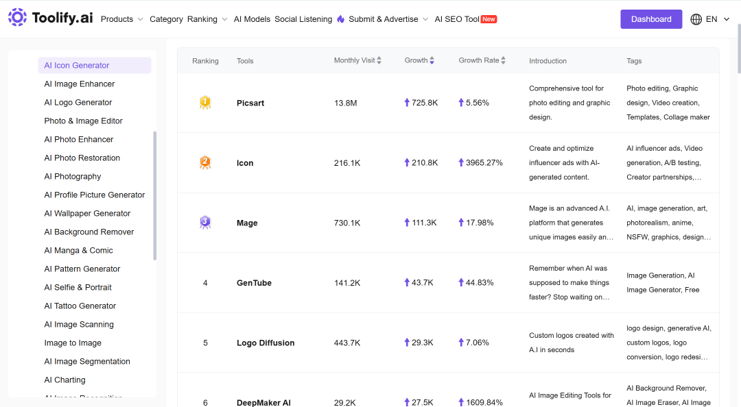Click the sidebar category scrollbar
Screen dimensions: 741x407
click(154, 195)
